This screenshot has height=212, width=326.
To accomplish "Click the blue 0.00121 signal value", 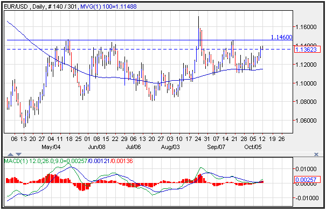I will pos(100,161).
